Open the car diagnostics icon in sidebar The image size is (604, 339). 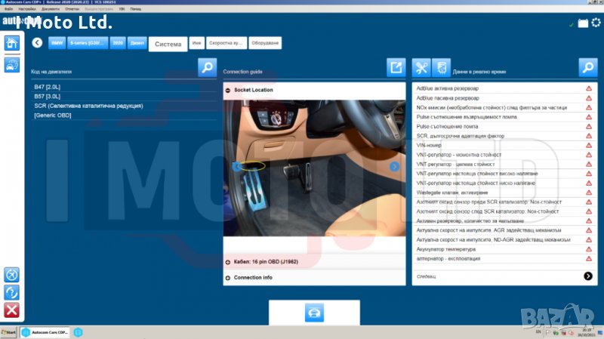pos(12,66)
